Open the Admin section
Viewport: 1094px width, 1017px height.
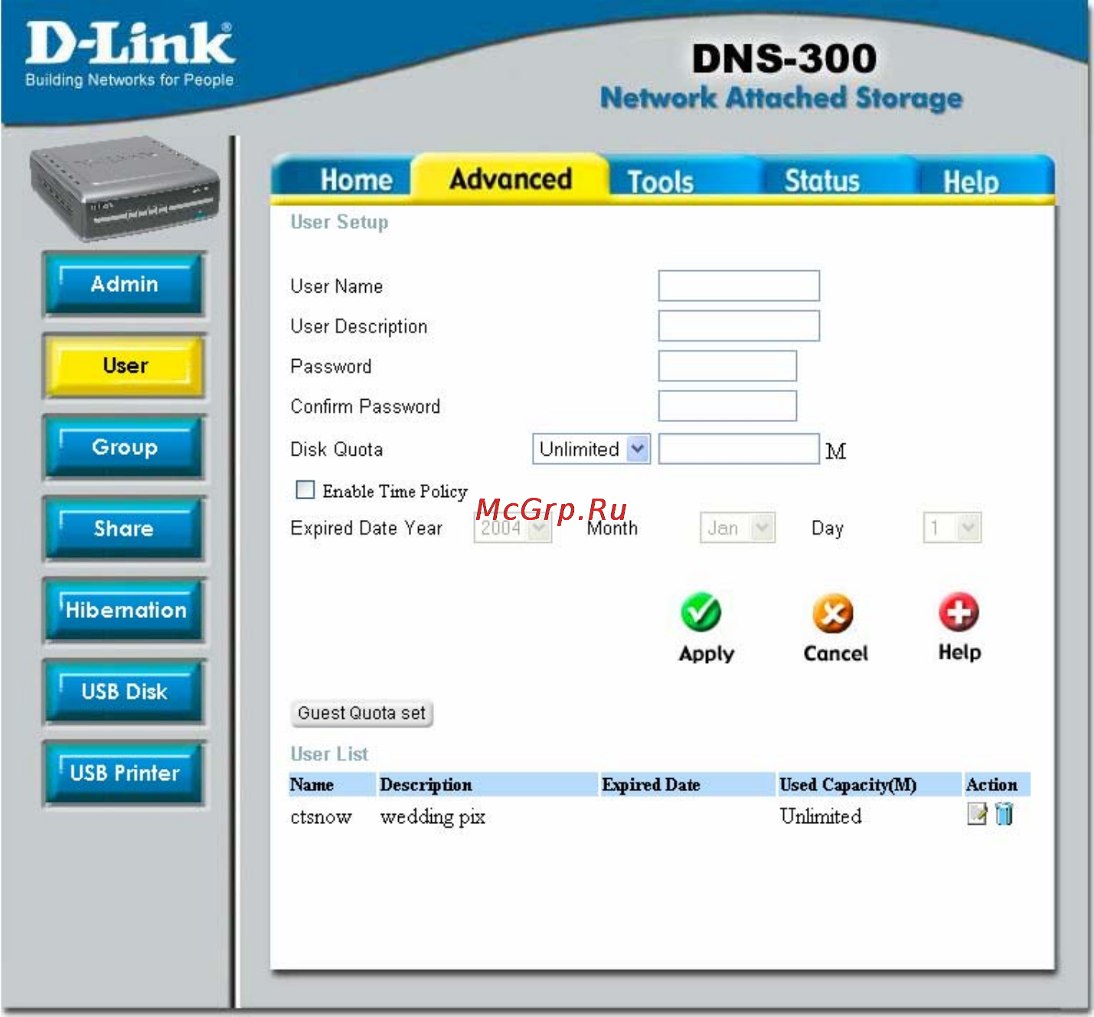pyautogui.click(x=125, y=284)
